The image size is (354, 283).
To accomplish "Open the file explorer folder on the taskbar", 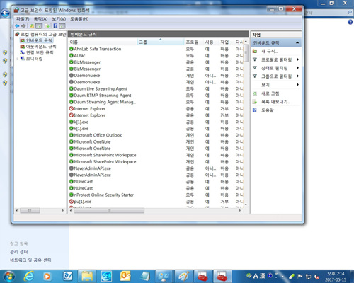I will (87, 276).
